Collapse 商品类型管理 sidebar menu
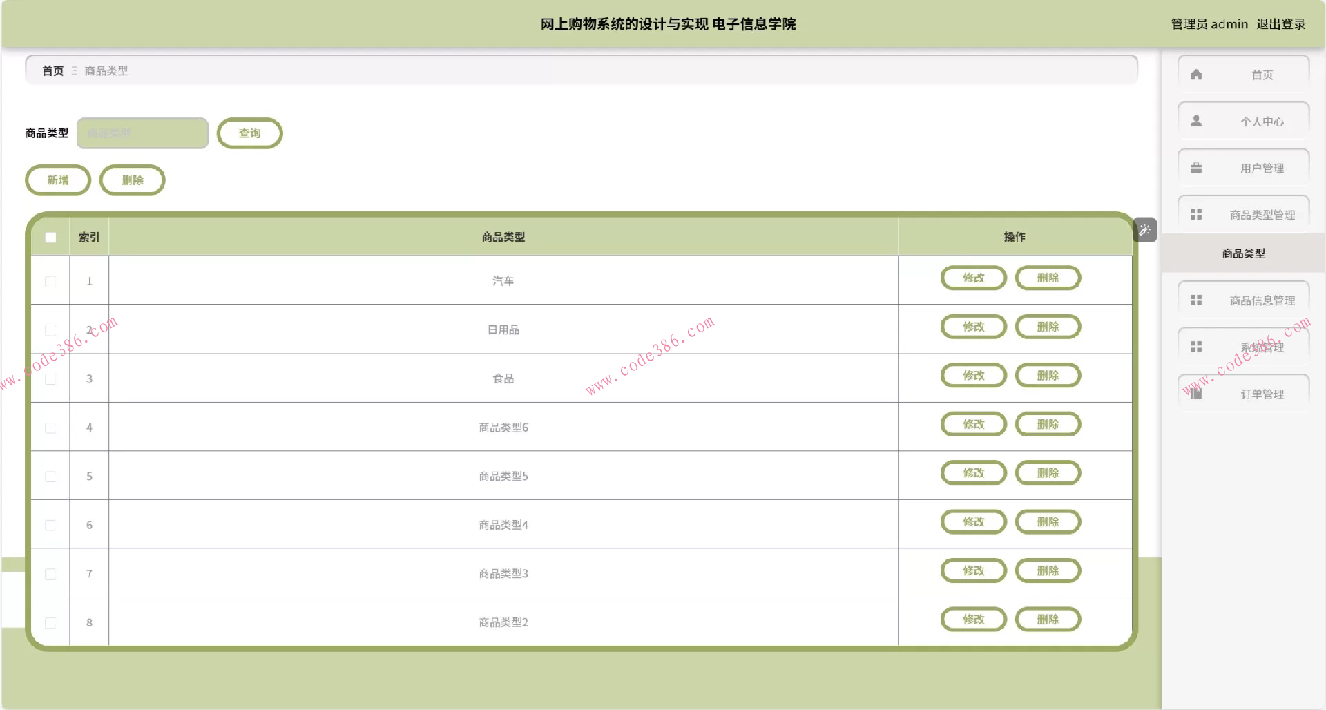This screenshot has width=1326, height=710. (x=1243, y=215)
